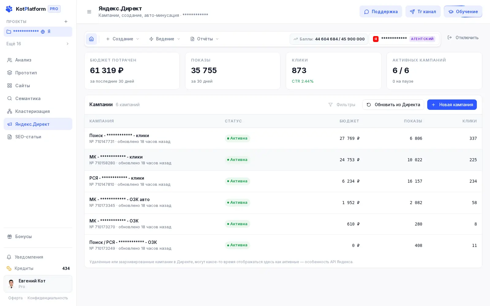
Task: Click the KotPlatform paw logo
Action: tap(9, 9)
